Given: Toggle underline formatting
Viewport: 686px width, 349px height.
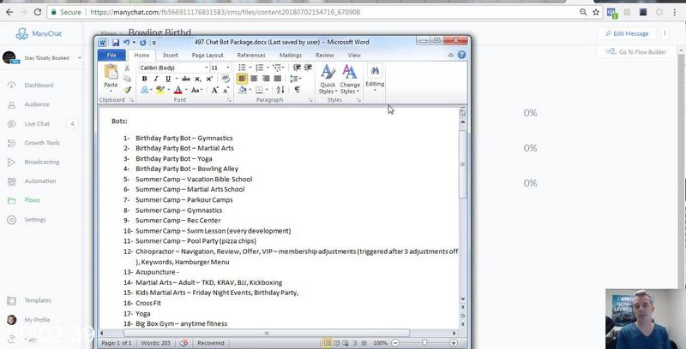Looking at the screenshot, I should click(167, 79).
